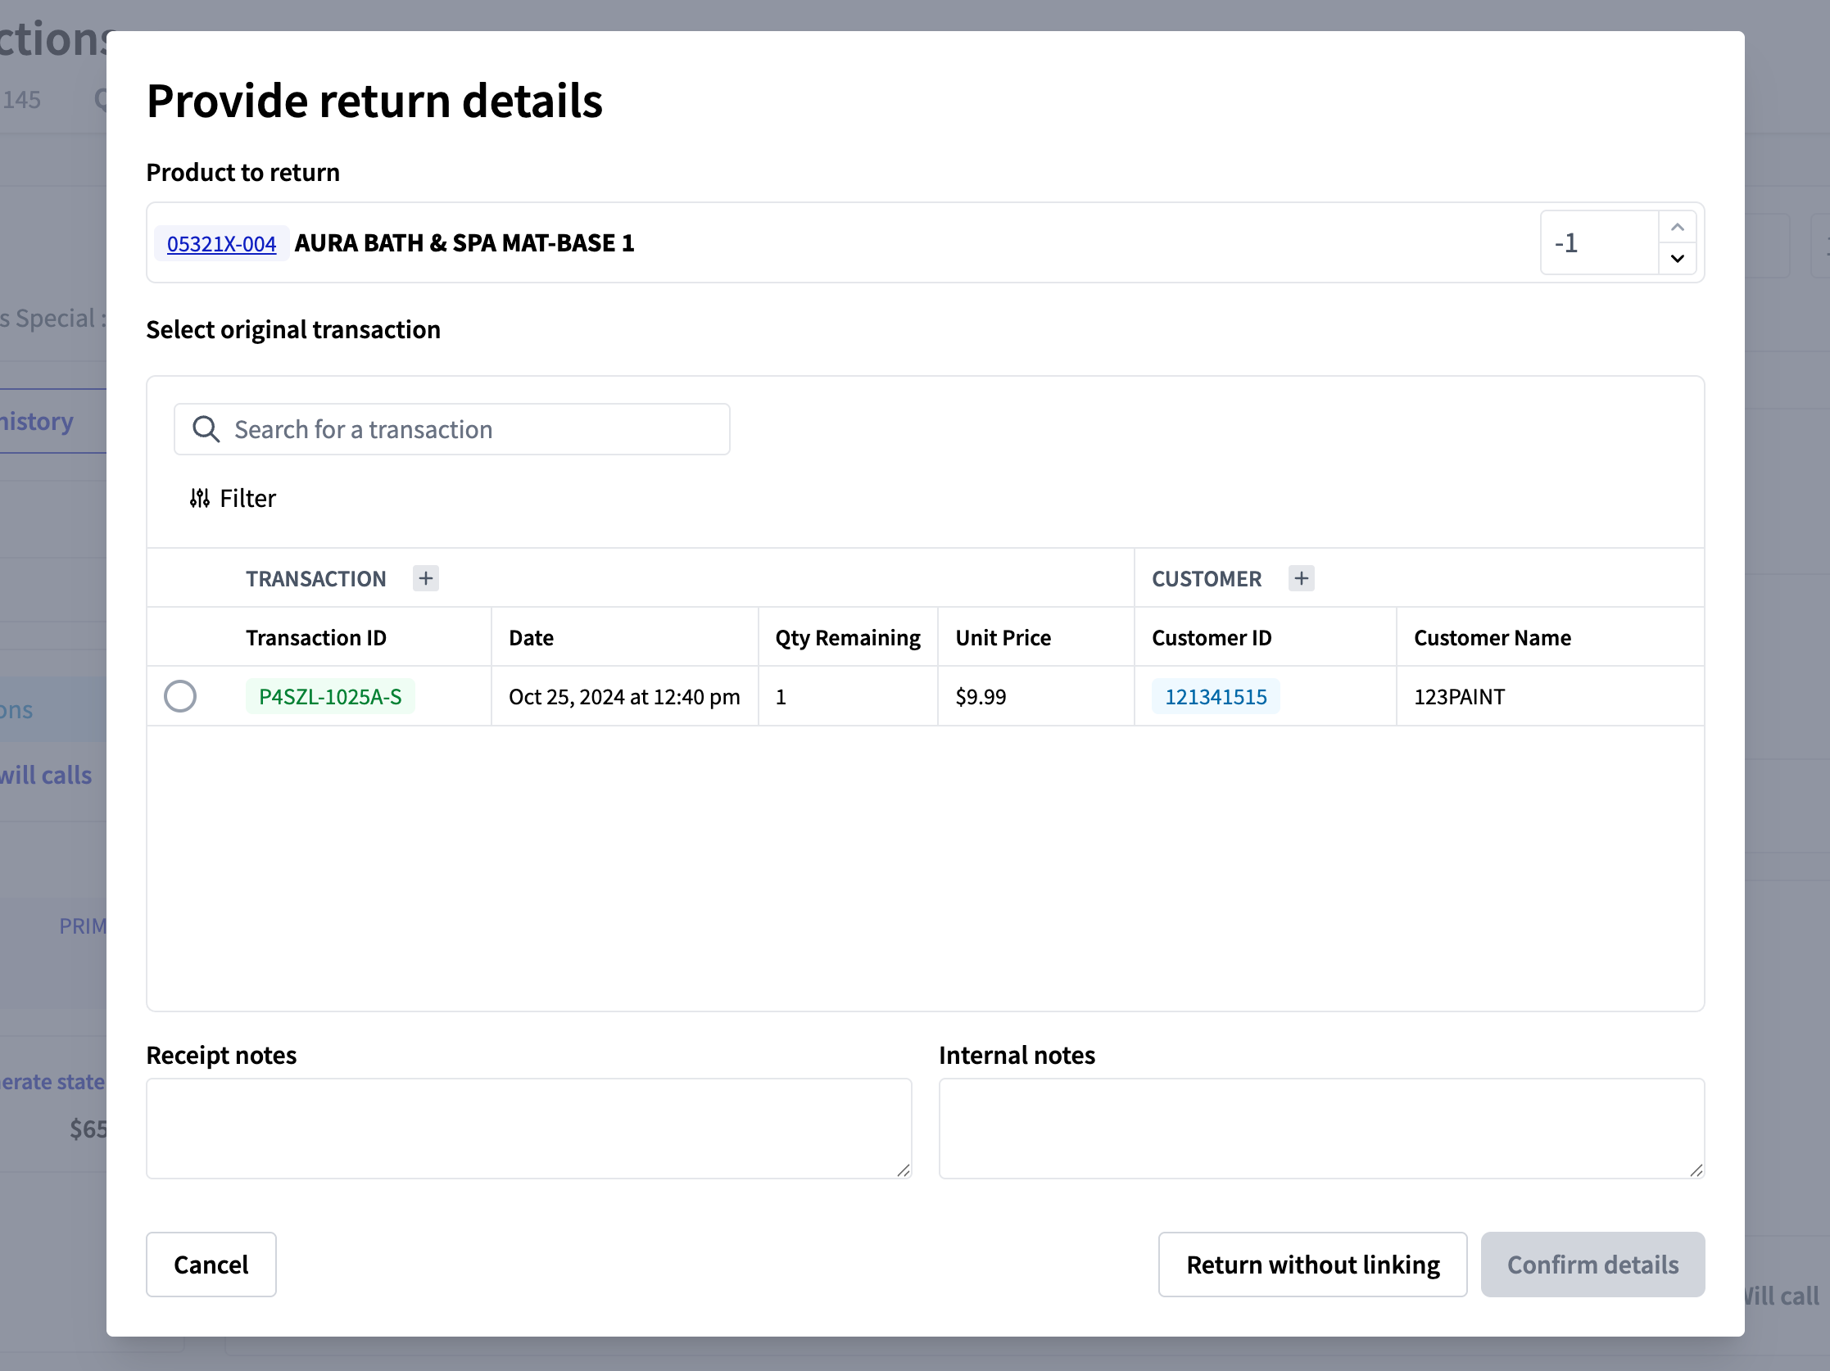Focus the Search for a transaction field

tap(451, 429)
